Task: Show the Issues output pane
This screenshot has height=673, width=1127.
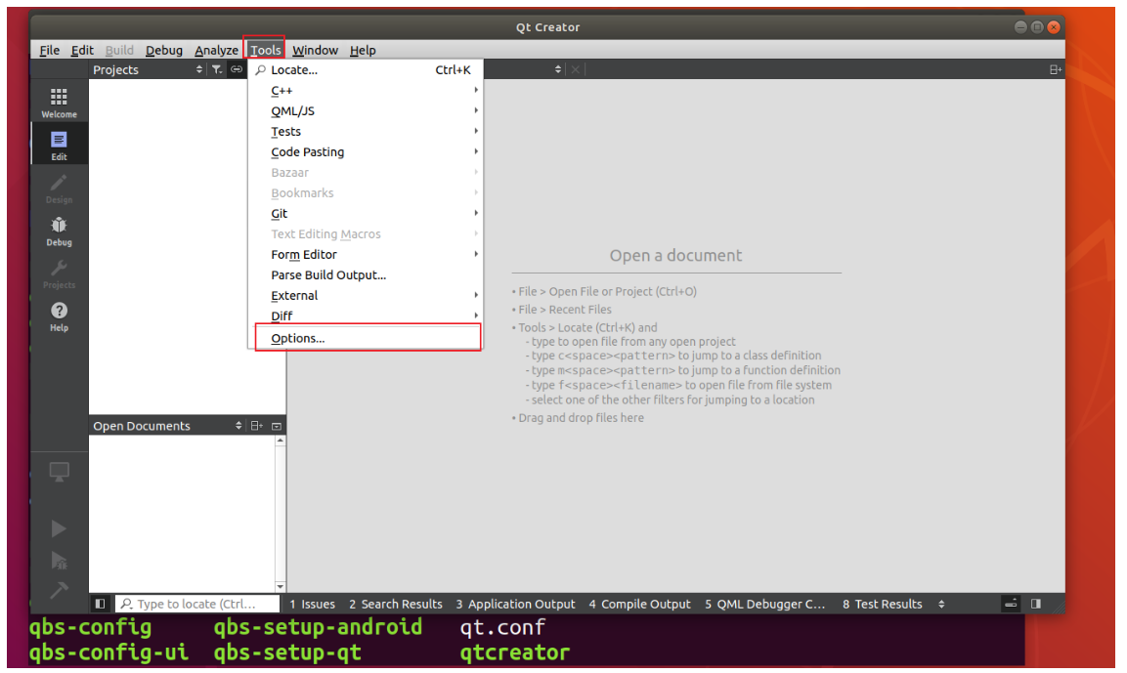Action: [x=312, y=604]
